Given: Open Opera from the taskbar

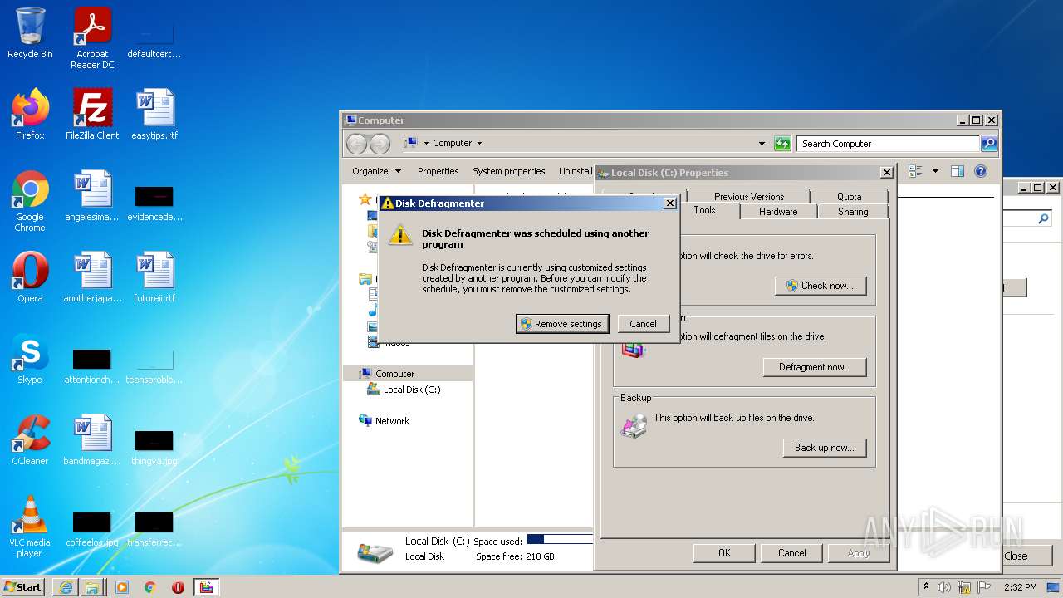Looking at the screenshot, I should tap(178, 587).
